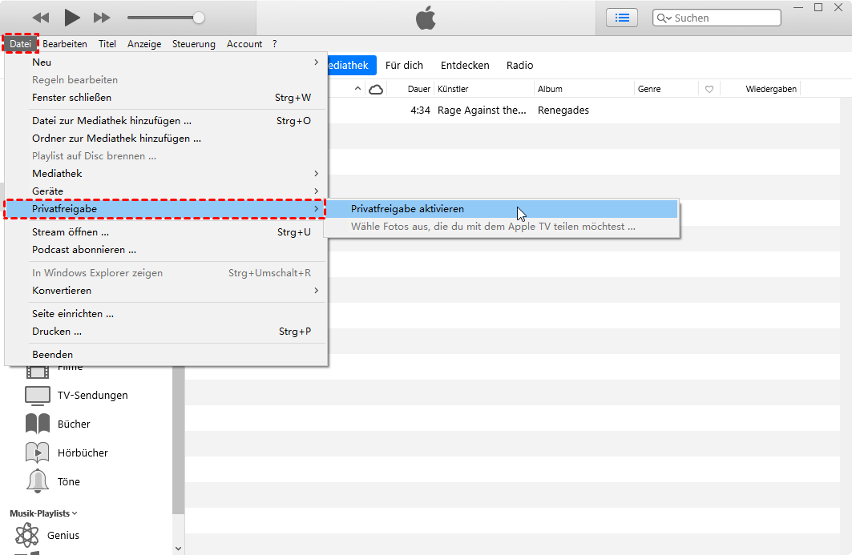Open the Bearbeiten menu
The image size is (852, 555).
pyautogui.click(x=65, y=44)
